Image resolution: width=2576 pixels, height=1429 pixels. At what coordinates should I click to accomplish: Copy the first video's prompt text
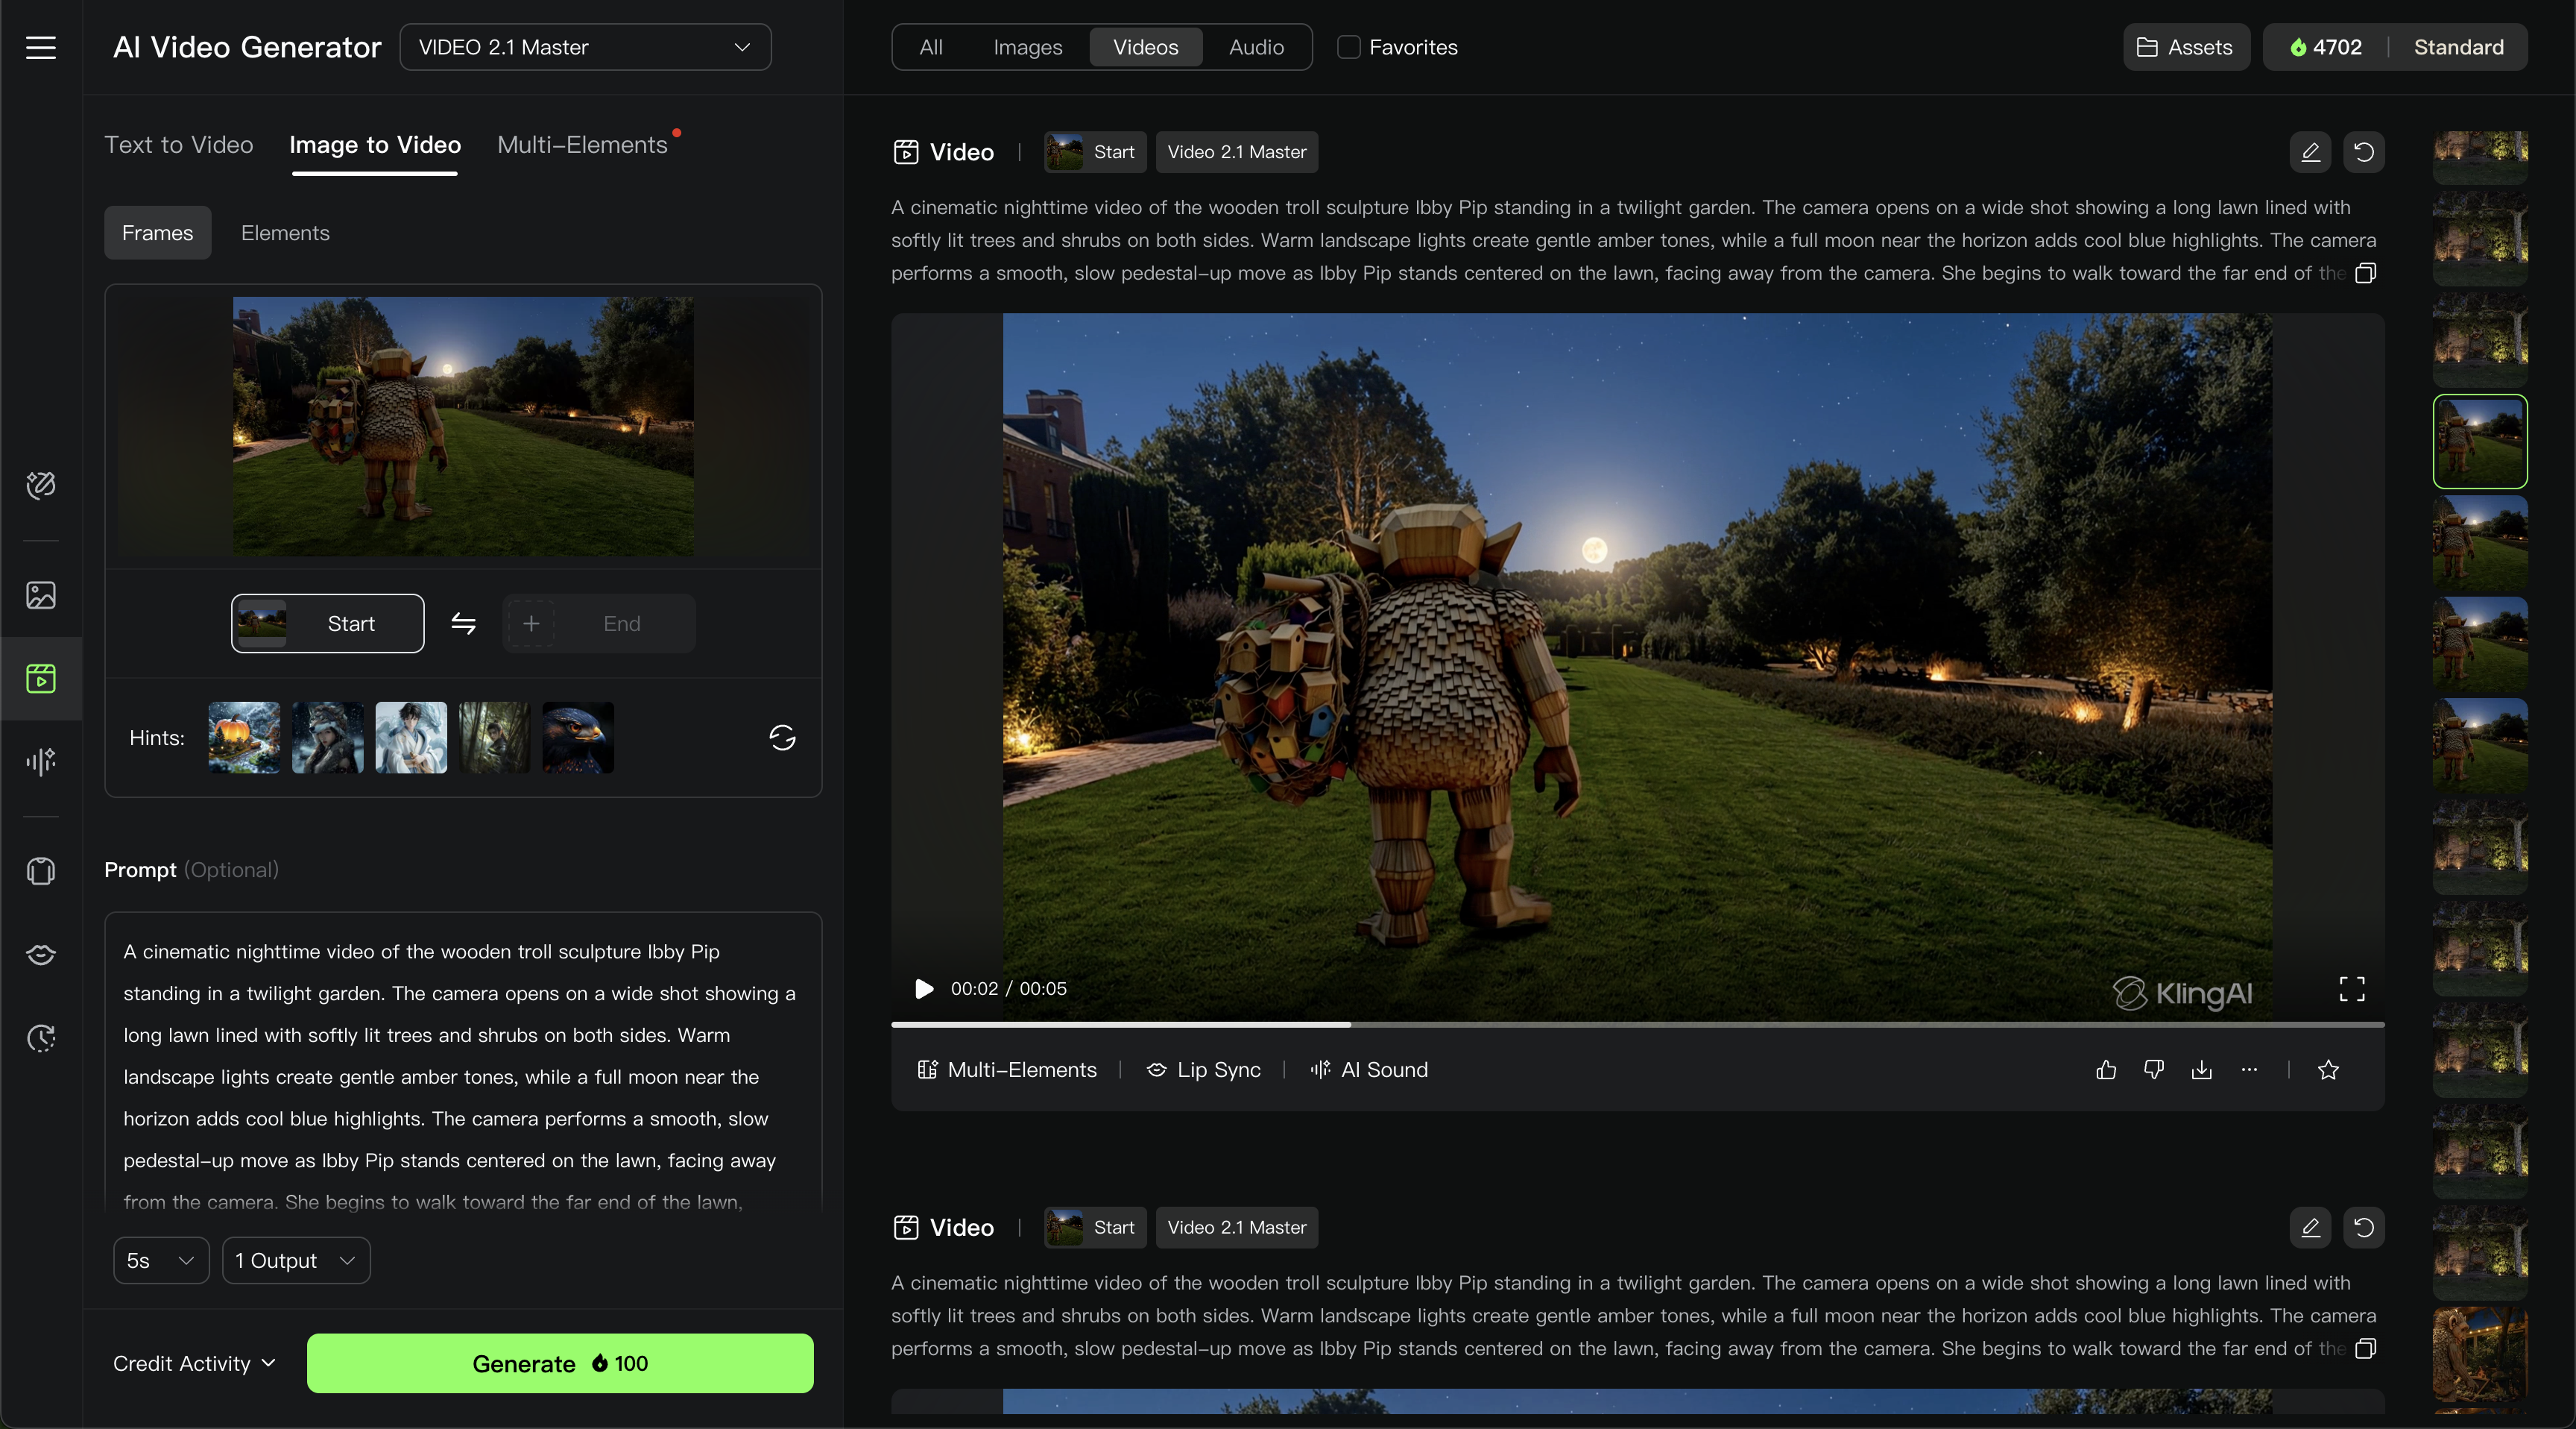coord(2365,273)
